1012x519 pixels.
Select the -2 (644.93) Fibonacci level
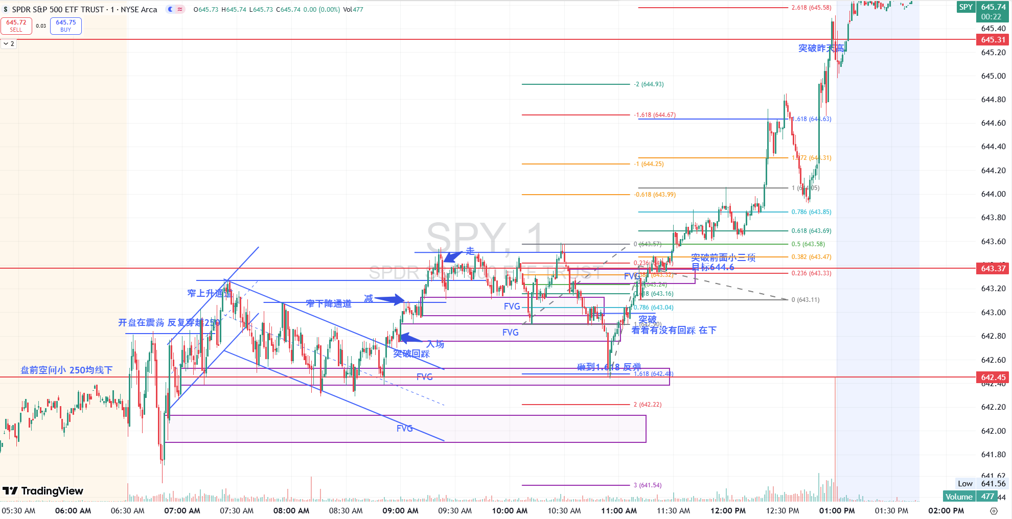[649, 84]
